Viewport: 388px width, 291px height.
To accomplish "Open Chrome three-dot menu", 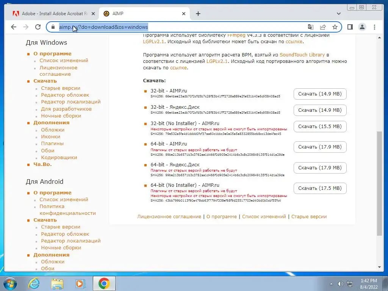I will coord(374,27).
